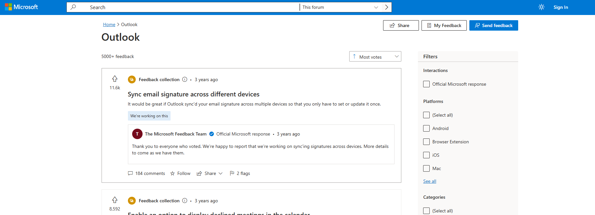Click the info icon beside first Feedback collection
The height and width of the screenshot is (215, 595).
(x=185, y=79)
